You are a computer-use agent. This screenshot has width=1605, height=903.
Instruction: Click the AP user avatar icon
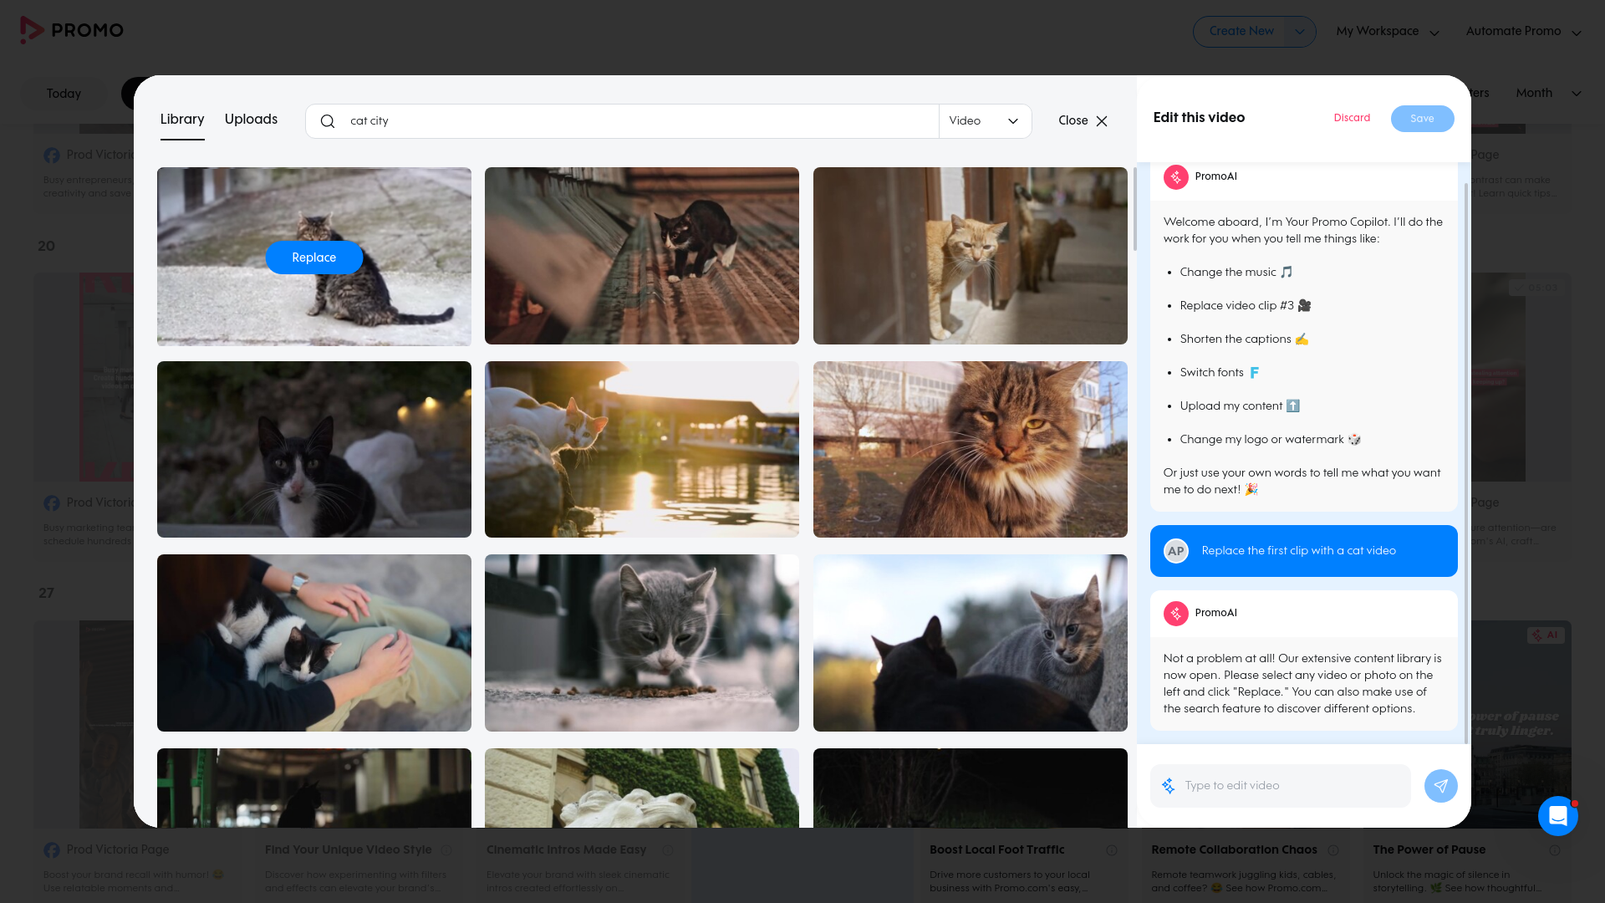(x=1176, y=551)
